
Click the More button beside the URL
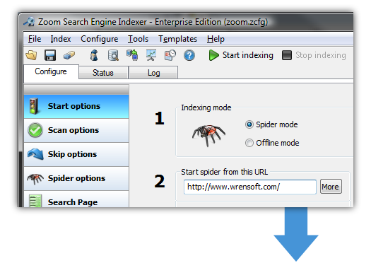[331, 187]
